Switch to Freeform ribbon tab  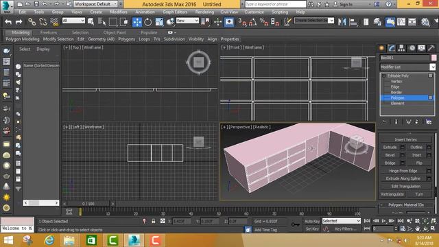49,32
